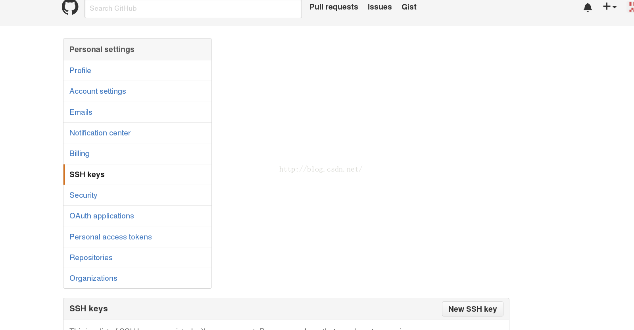Go to Notification center
Screen dimensions: 634x330
click(x=137, y=133)
